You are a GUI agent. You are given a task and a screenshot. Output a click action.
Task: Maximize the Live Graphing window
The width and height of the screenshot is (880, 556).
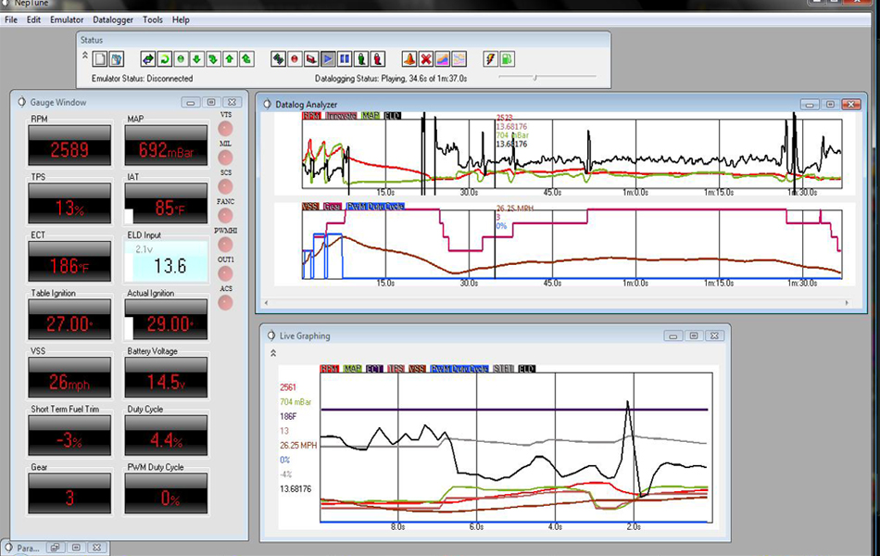pos(694,335)
